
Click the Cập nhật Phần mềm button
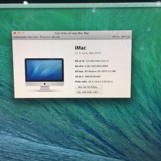tap(89, 92)
